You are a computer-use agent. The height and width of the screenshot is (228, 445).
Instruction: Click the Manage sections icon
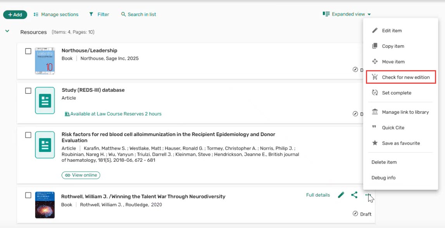(x=36, y=14)
